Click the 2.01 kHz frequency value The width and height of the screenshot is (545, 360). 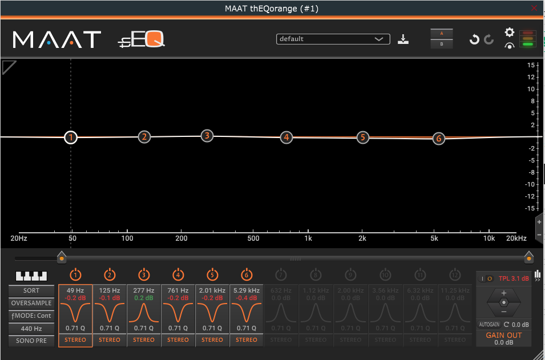(x=212, y=290)
